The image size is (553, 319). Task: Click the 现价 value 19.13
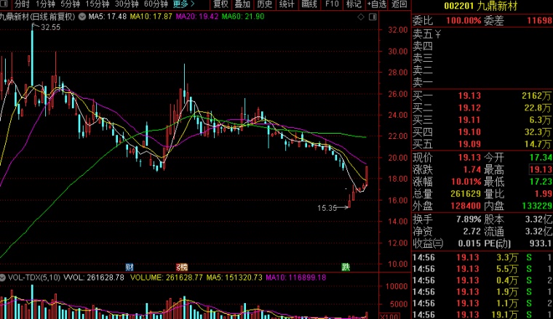(469, 158)
